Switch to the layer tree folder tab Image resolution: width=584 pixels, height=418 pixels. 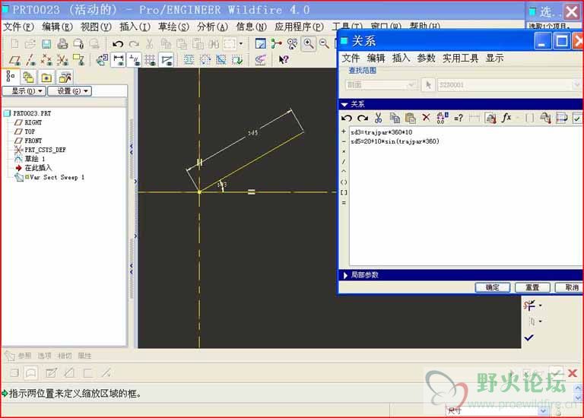tap(28, 78)
